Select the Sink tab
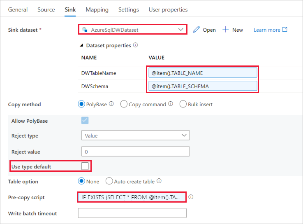The width and height of the screenshot is (303, 224). pyautogui.click(x=70, y=10)
